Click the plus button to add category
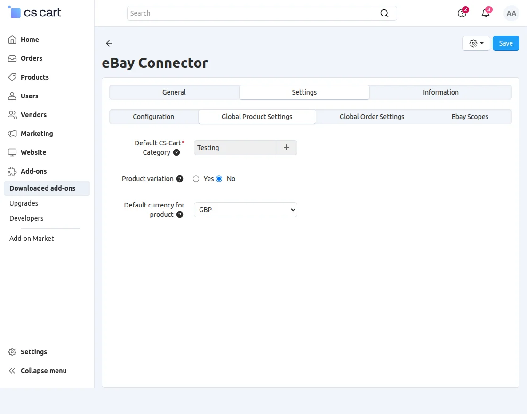Viewport: 527px width, 414px height. point(287,148)
